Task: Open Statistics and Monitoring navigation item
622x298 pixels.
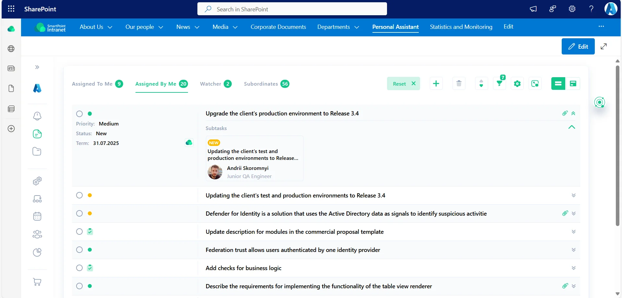Action: click(x=461, y=27)
